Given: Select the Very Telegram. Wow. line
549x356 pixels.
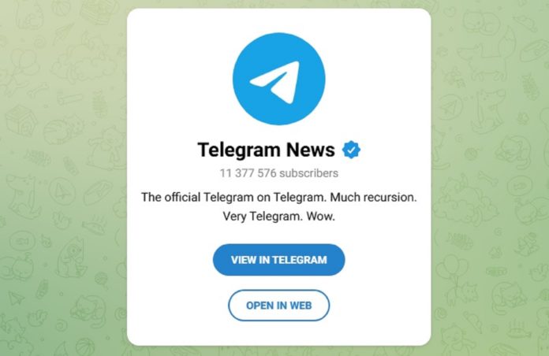Looking at the screenshot, I should tap(279, 216).
